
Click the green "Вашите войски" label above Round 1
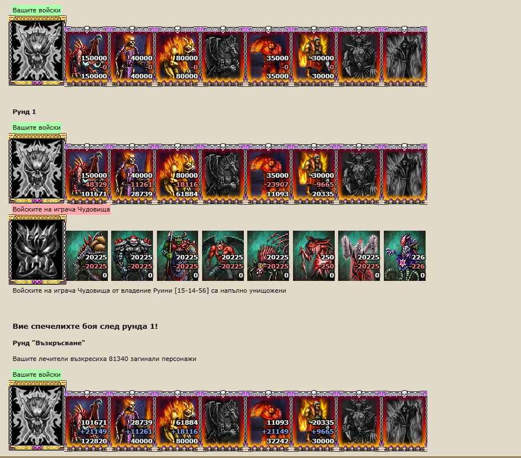coord(37,10)
